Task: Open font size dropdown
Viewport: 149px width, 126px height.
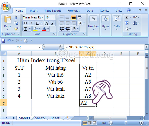Action: [x=54, y=17]
